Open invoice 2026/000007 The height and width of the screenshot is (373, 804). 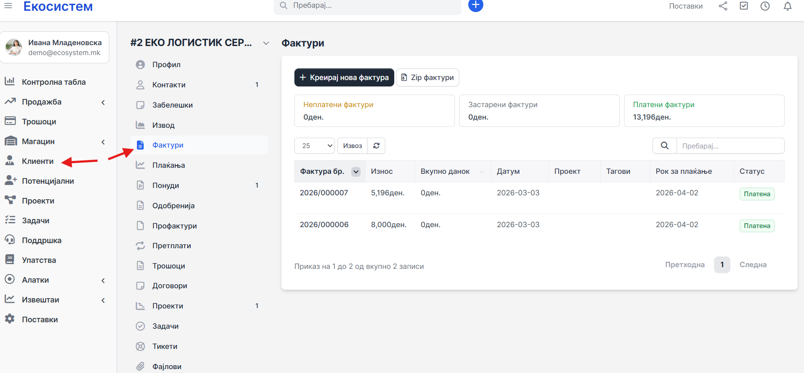[324, 193]
